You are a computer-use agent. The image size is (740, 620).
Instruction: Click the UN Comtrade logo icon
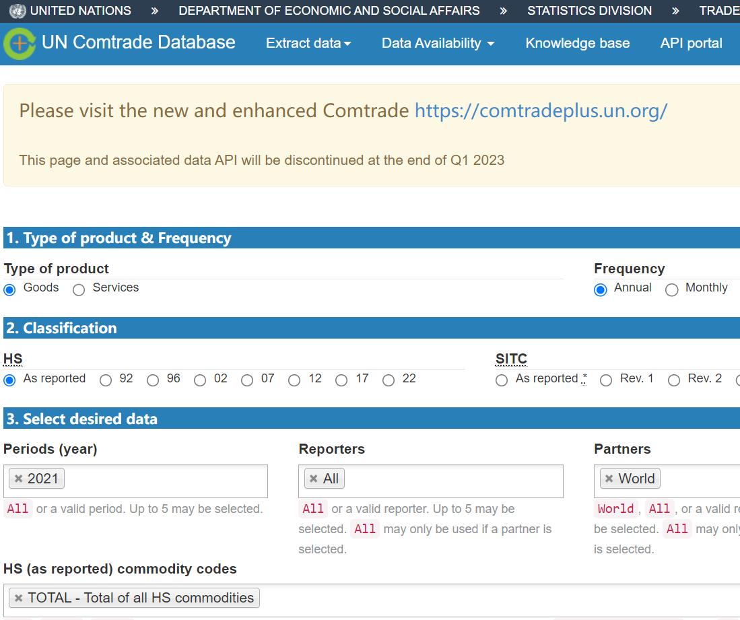coord(20,44)
